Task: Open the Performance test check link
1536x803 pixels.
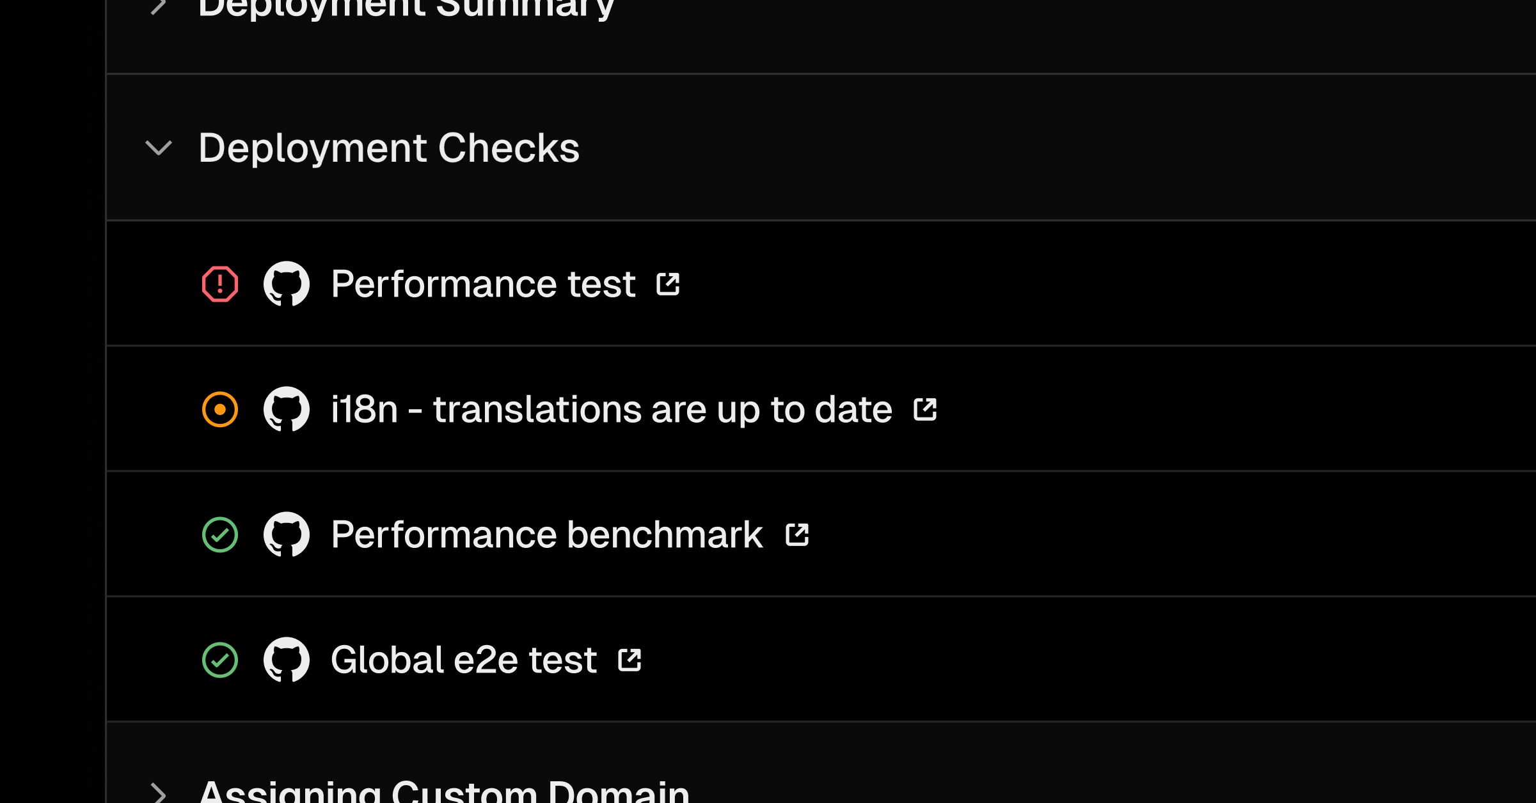Action: pos(483,284)
